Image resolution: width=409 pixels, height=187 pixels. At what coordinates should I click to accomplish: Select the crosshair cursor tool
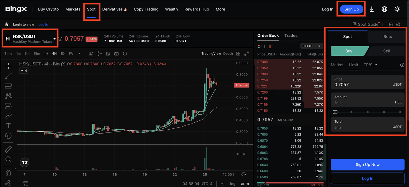9,66
